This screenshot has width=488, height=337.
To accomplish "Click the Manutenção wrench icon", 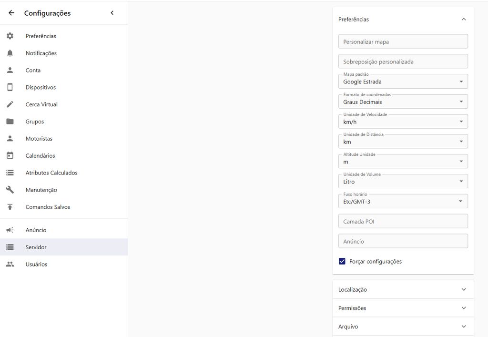I will [10, 190].
